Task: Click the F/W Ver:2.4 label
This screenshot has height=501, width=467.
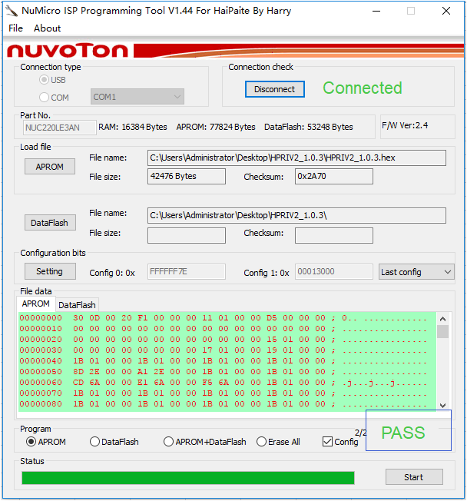Action: pyautogui.click(x=405, y=125)
